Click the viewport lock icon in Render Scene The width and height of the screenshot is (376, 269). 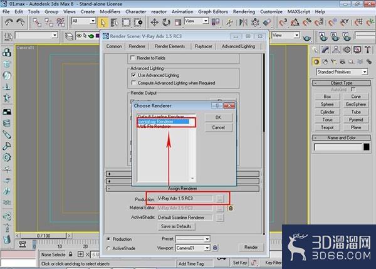pyautogui.click(x=215, y=248)
